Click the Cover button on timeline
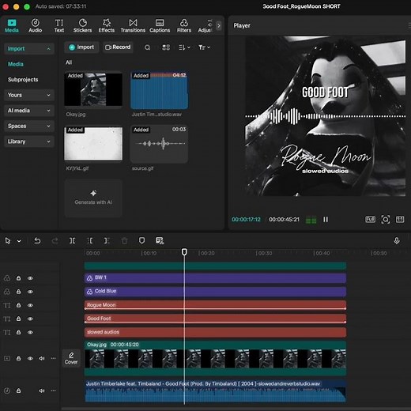Screen dimensions: 411x411 point(71,358)
